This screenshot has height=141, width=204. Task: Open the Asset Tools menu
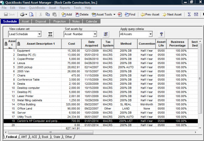point(103,14)
